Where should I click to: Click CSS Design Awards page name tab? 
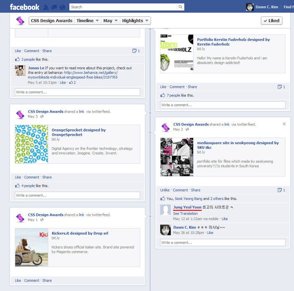(x=52, y=21)
